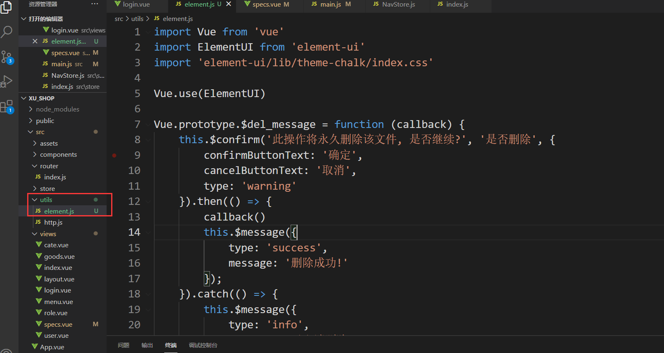Collapse the XU_SHOP project section
The width and height of the screenshot is (664, 353).
[x=24, y=98]
